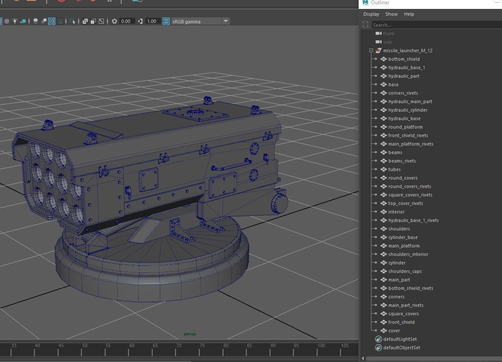This screenshot has height=362, width=502.
Task: Click the mesh icon beside tubes
Action: click(384, 169)
